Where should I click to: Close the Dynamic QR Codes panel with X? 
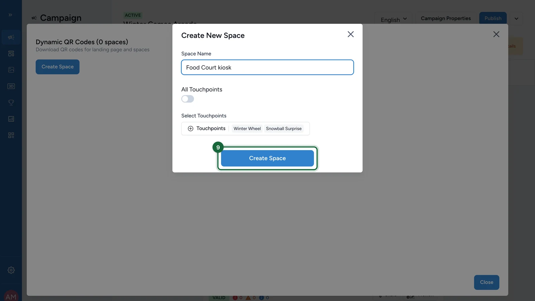496,34
